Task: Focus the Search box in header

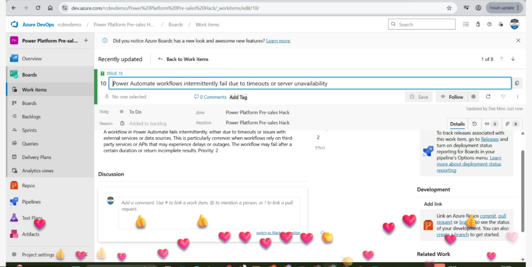Action: [x=422, y=24]
